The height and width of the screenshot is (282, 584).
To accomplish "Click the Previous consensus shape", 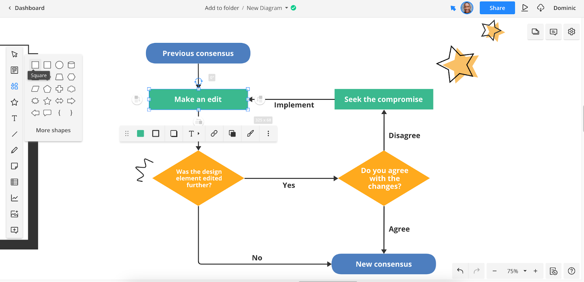I will [198, 53].
